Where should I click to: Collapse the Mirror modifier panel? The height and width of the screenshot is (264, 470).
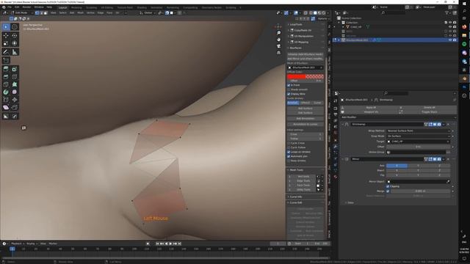(343, 159)
